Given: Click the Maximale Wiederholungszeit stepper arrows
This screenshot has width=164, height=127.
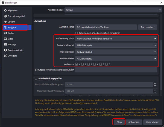Looking at the screenshot, I should [155, 84].
